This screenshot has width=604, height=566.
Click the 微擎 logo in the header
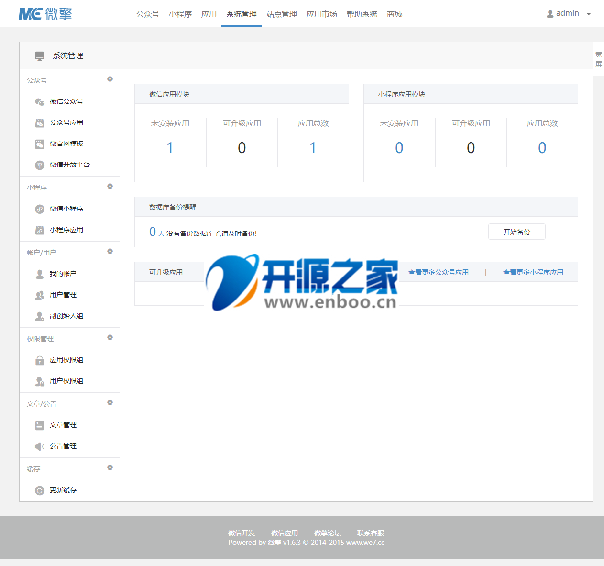click(x=45, y=14)
